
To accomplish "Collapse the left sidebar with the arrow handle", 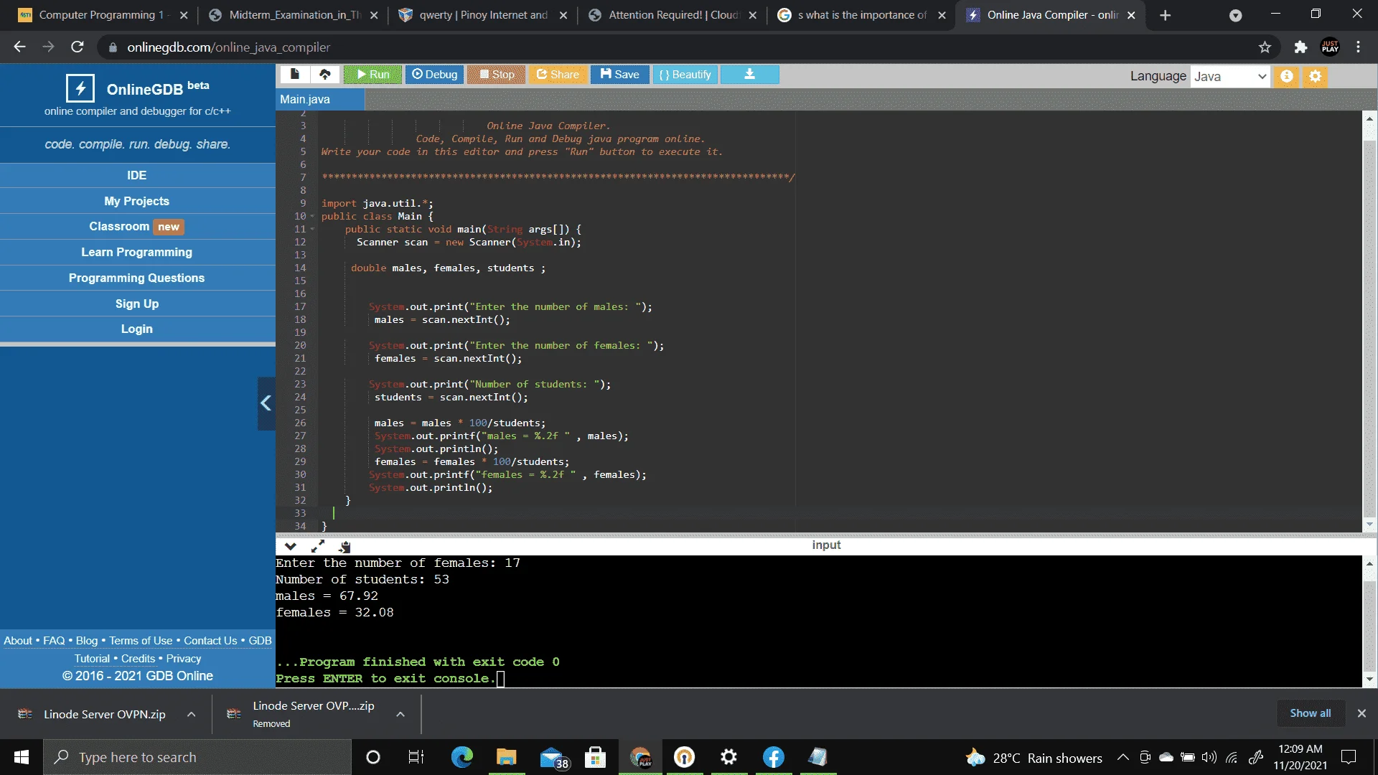I will point(266,403).
